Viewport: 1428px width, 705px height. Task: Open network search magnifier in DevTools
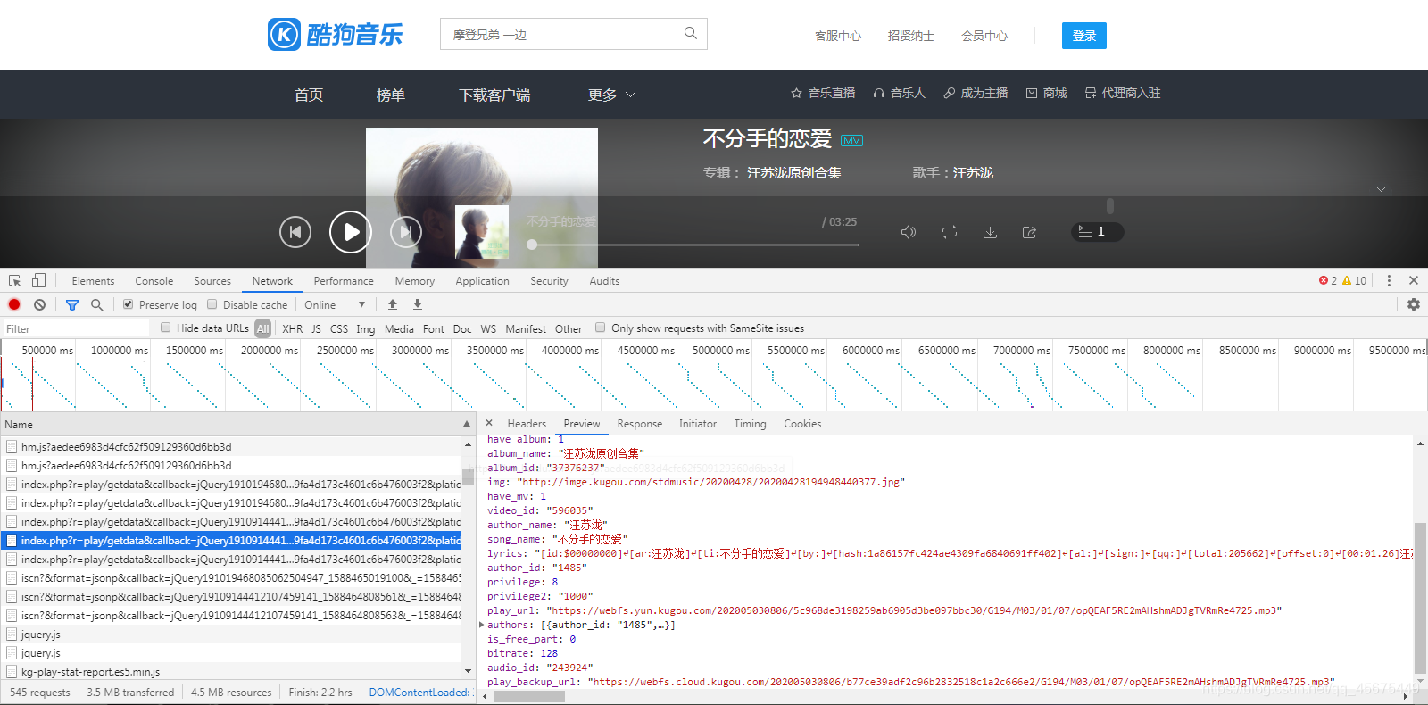click(96, 304)
